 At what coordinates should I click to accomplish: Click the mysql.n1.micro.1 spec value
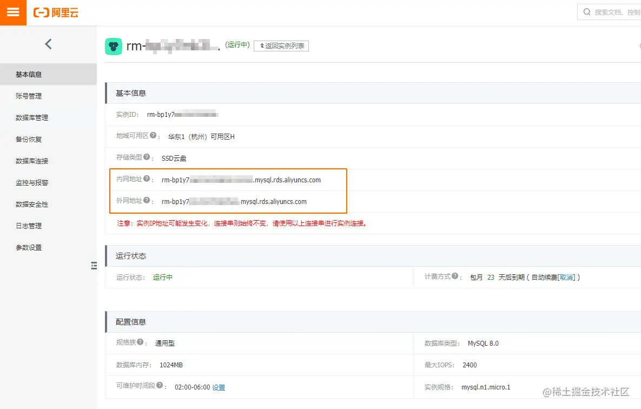tap(486, 387)
